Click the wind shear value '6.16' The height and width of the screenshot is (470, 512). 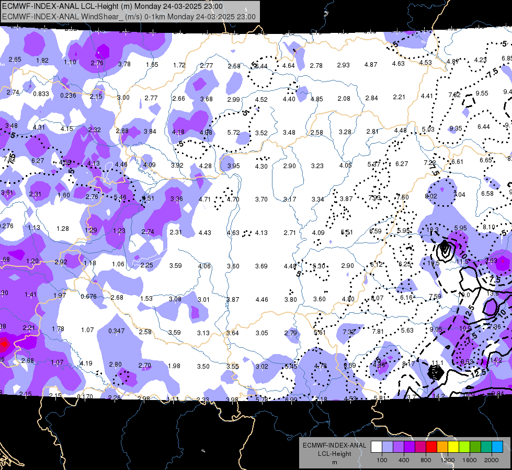406,298
